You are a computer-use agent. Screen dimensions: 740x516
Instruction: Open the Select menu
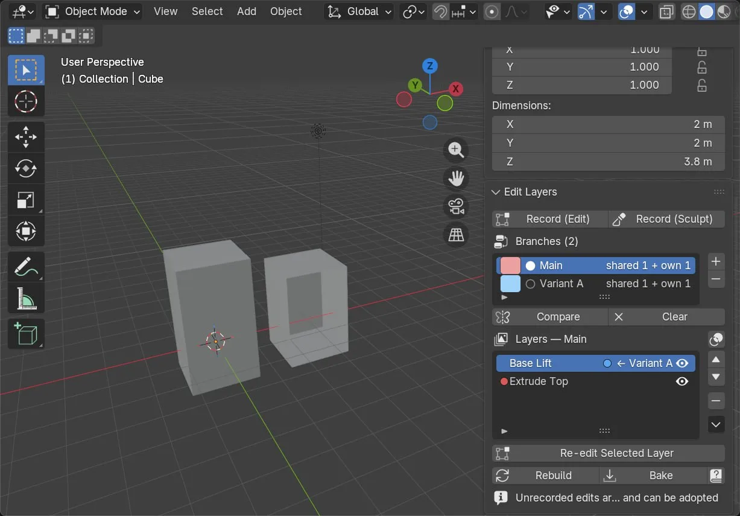point(207,11)
